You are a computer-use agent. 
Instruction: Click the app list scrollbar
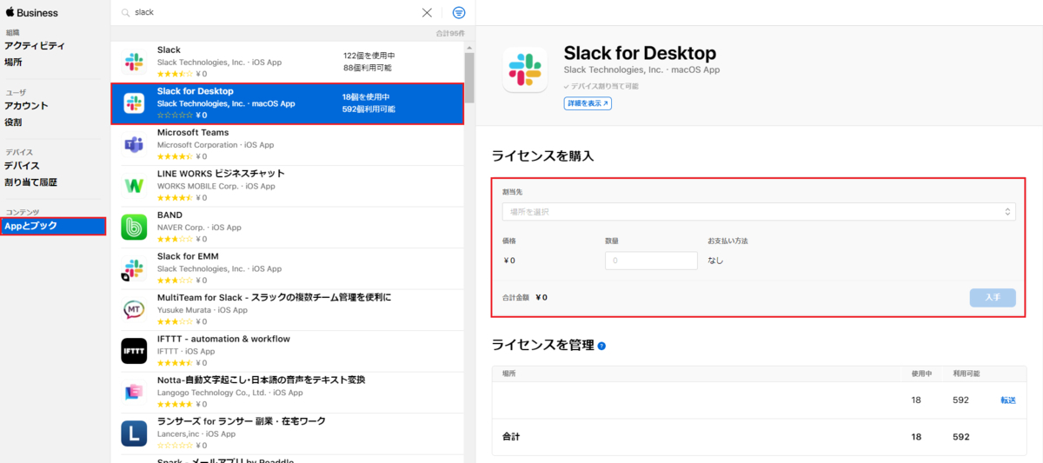click(469, 78)
